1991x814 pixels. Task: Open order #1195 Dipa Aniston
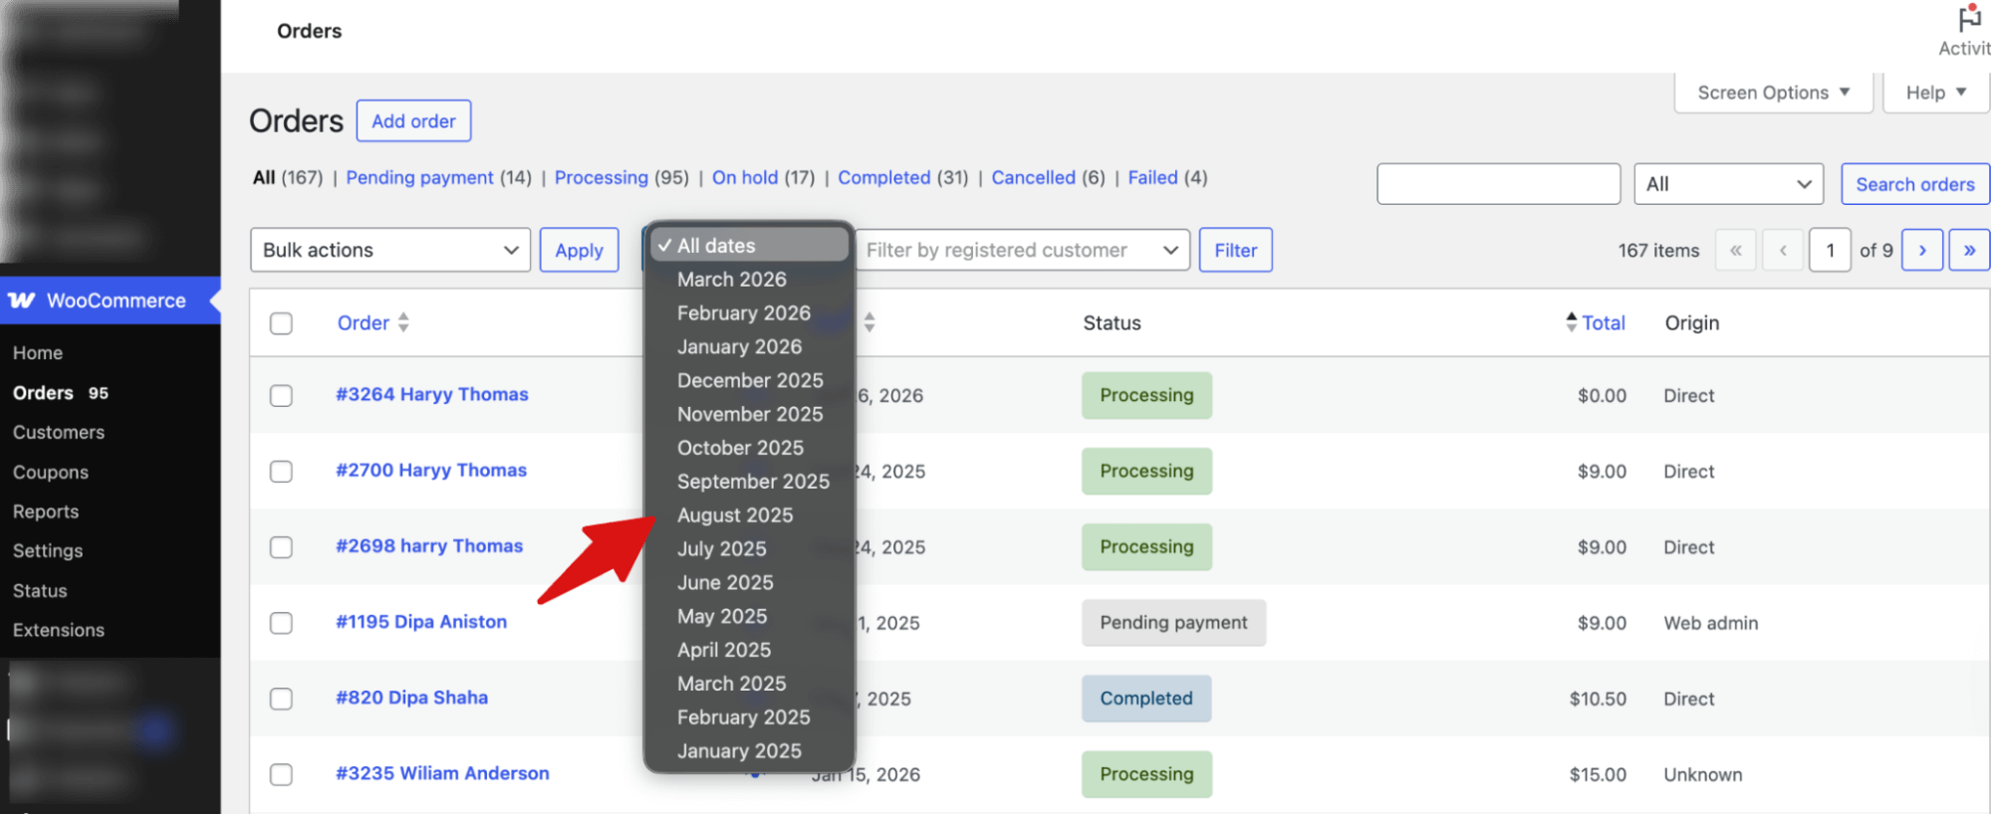(420, 621)
